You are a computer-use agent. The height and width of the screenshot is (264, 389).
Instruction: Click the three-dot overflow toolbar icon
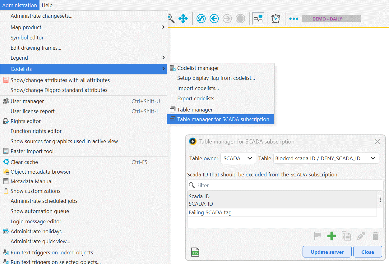[294, 19]
